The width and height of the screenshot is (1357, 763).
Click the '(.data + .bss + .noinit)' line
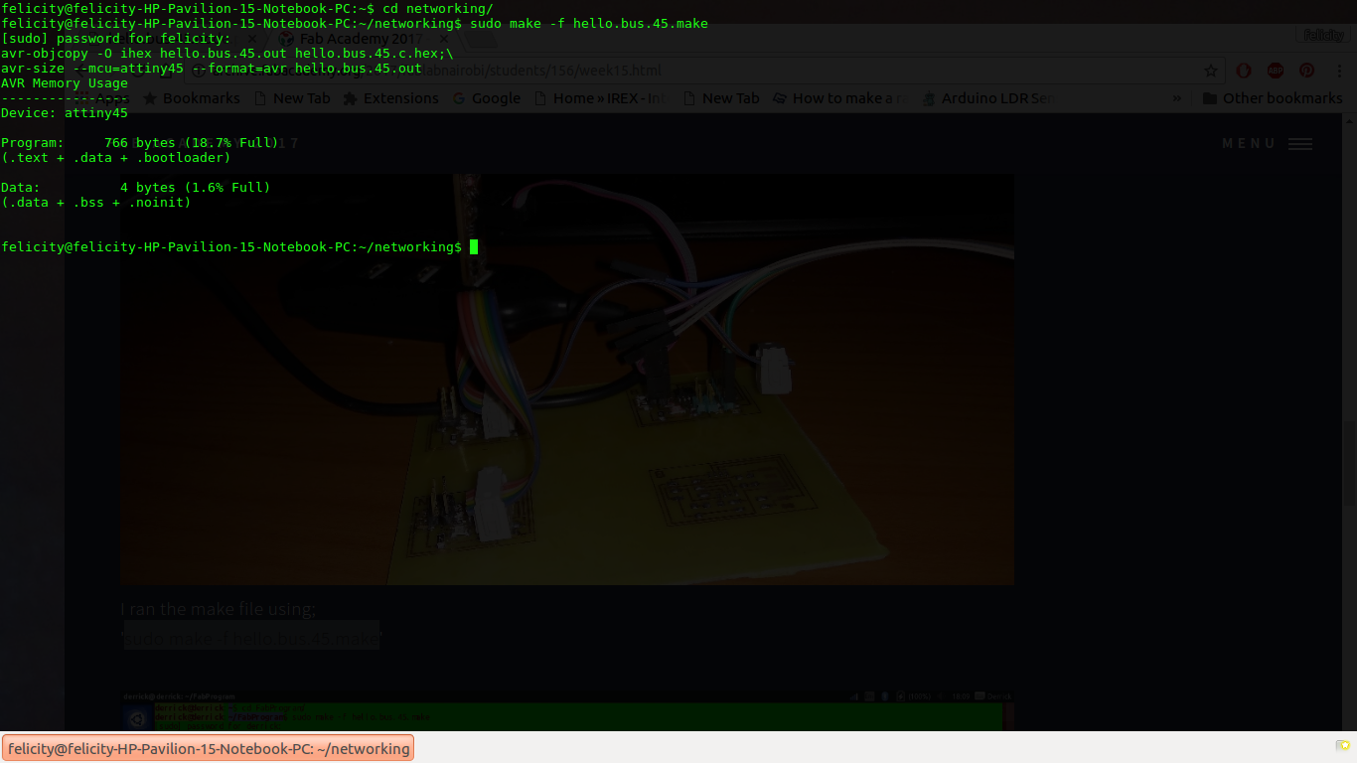tap(96, 203)
